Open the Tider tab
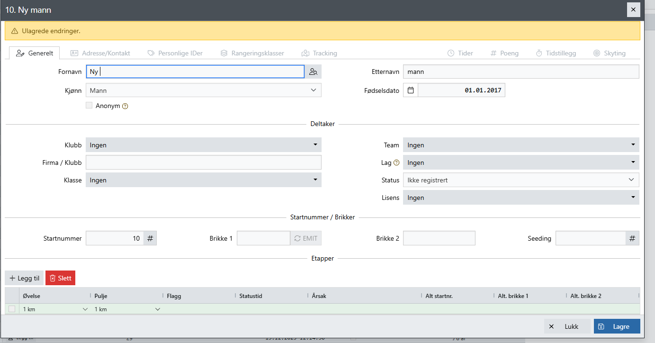 tap(460, 53)
